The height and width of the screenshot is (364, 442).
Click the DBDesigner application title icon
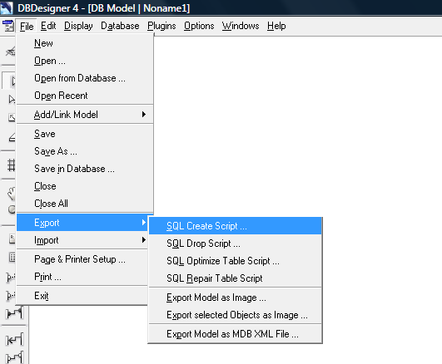click(7, 7)
